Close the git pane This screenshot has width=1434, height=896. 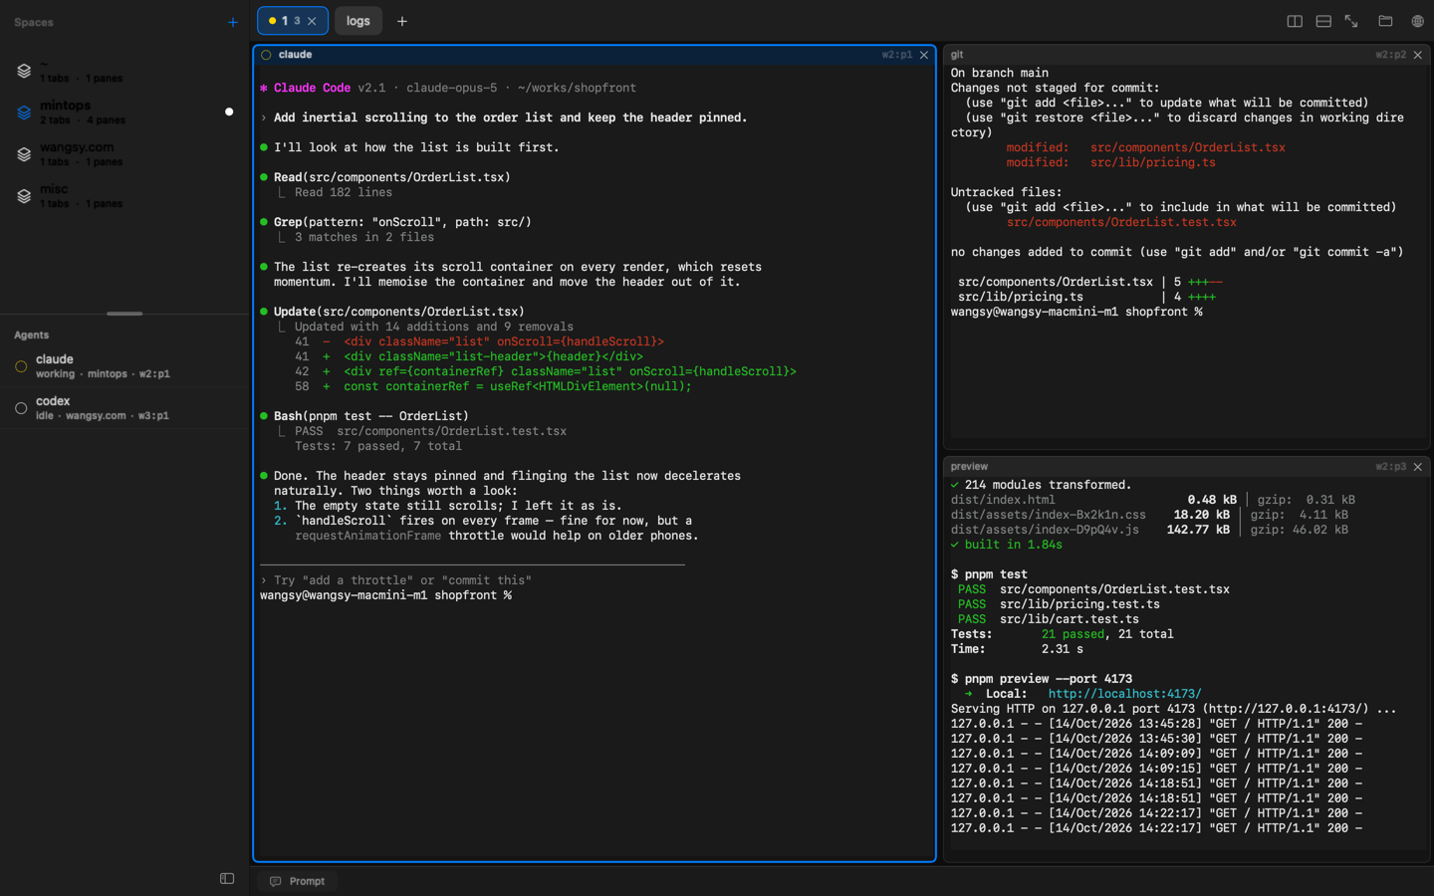click(1418, 55)
